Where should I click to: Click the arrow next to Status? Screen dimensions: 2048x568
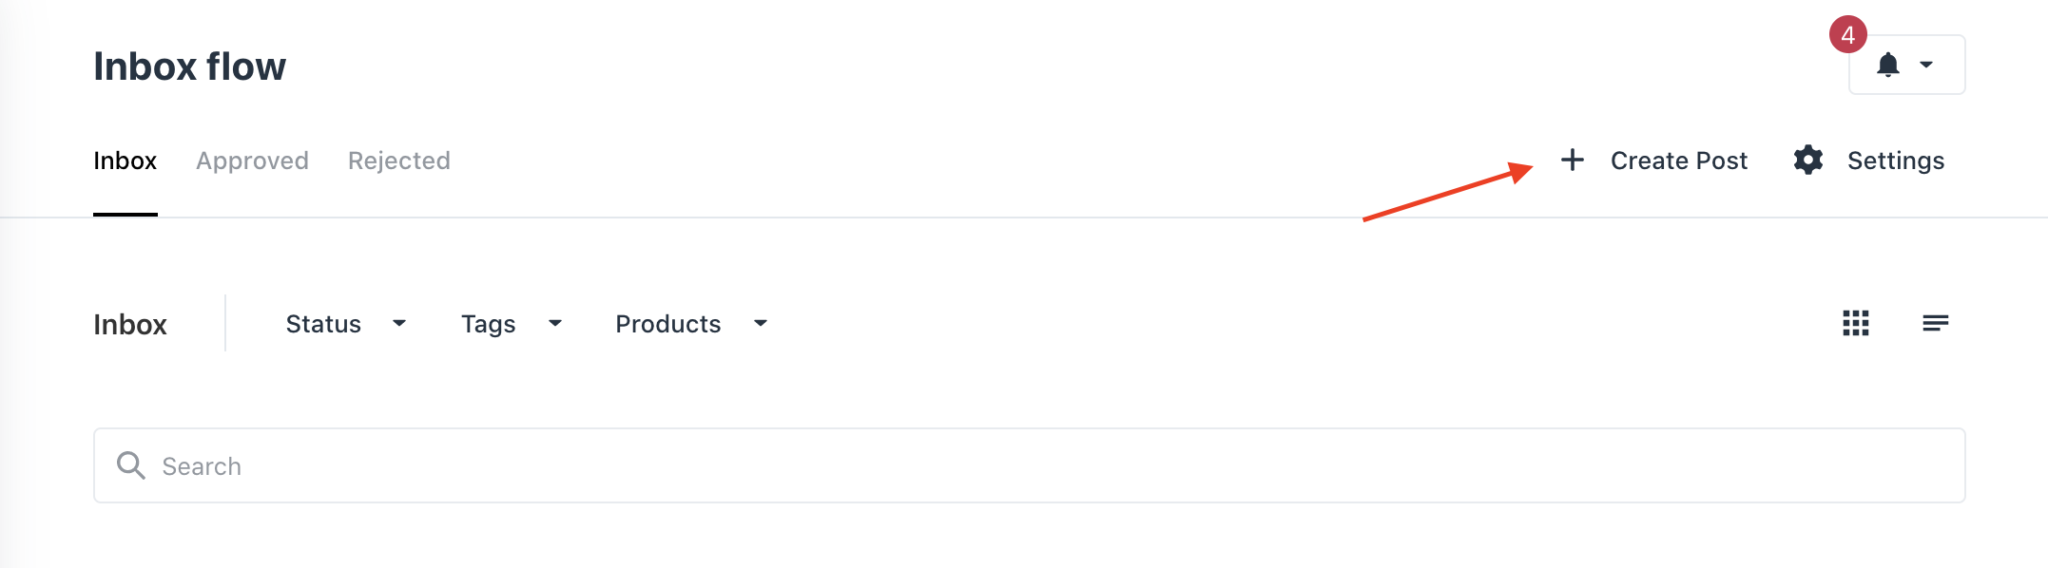[399, 324]
